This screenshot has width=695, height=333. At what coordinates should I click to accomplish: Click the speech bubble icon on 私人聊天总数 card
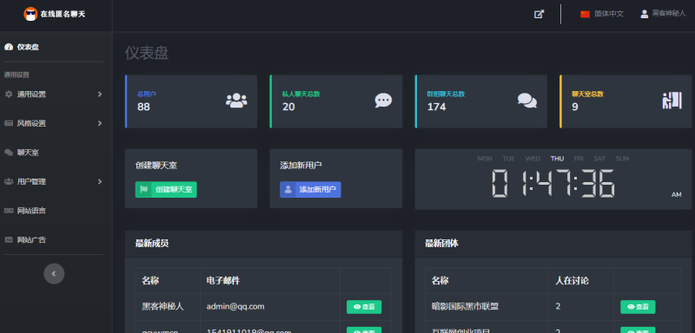pos(383,101)
